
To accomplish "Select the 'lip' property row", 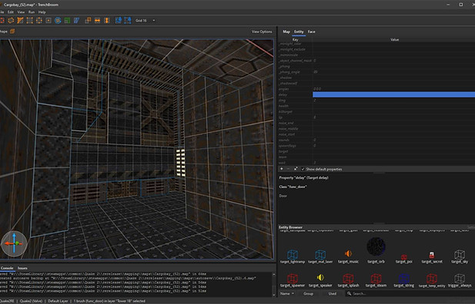I will [376, 117].
